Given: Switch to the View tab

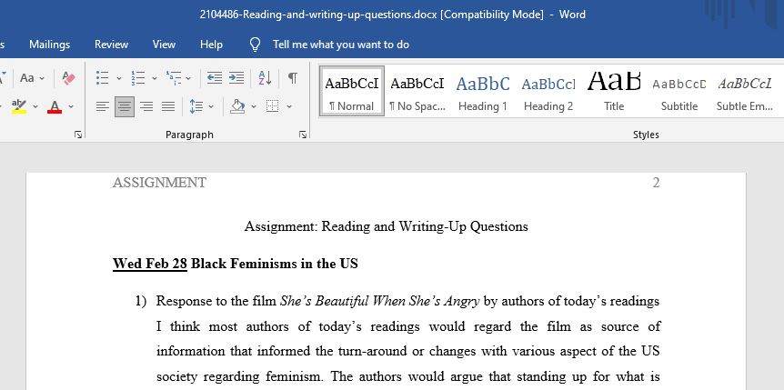Looking at the screenshot, I should 164,45.
